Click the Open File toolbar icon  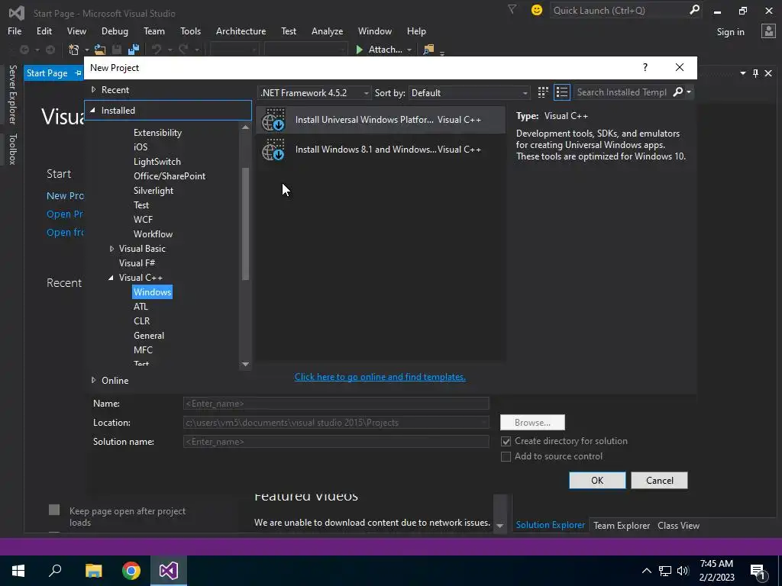(100, 50)
